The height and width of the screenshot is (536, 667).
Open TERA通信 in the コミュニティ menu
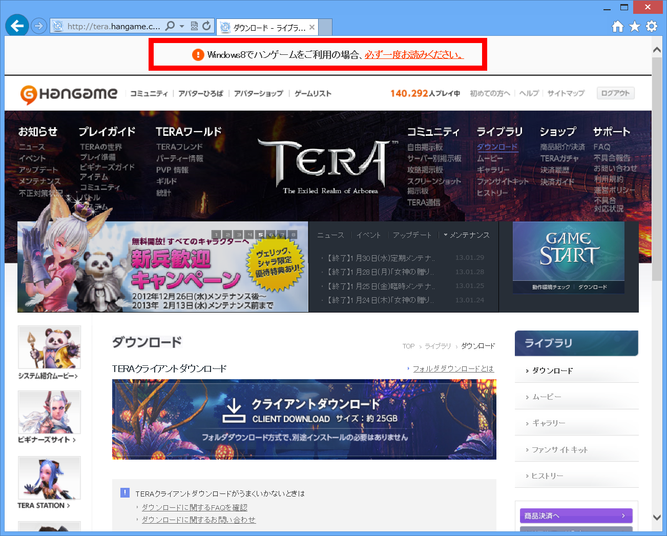pos(424,202)
